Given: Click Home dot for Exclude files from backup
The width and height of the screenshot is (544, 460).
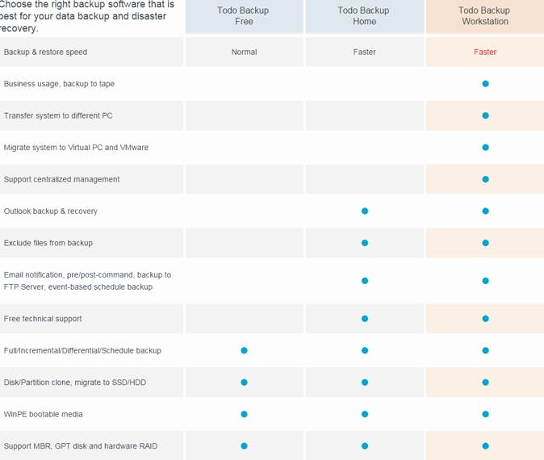Looking at the screenshot, I should point(365,243).
